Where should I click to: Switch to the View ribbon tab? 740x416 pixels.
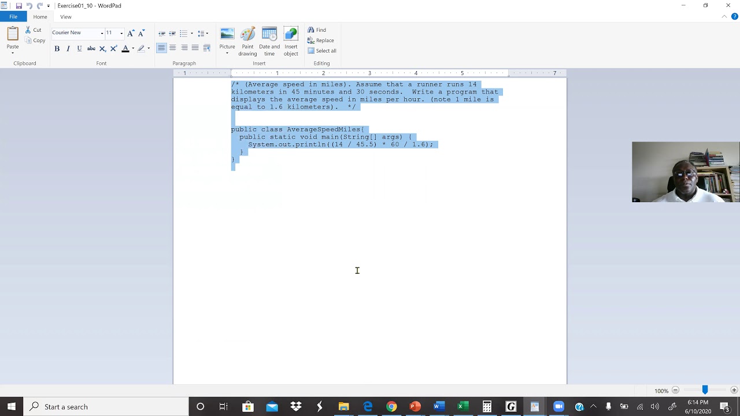click(66, 17)
